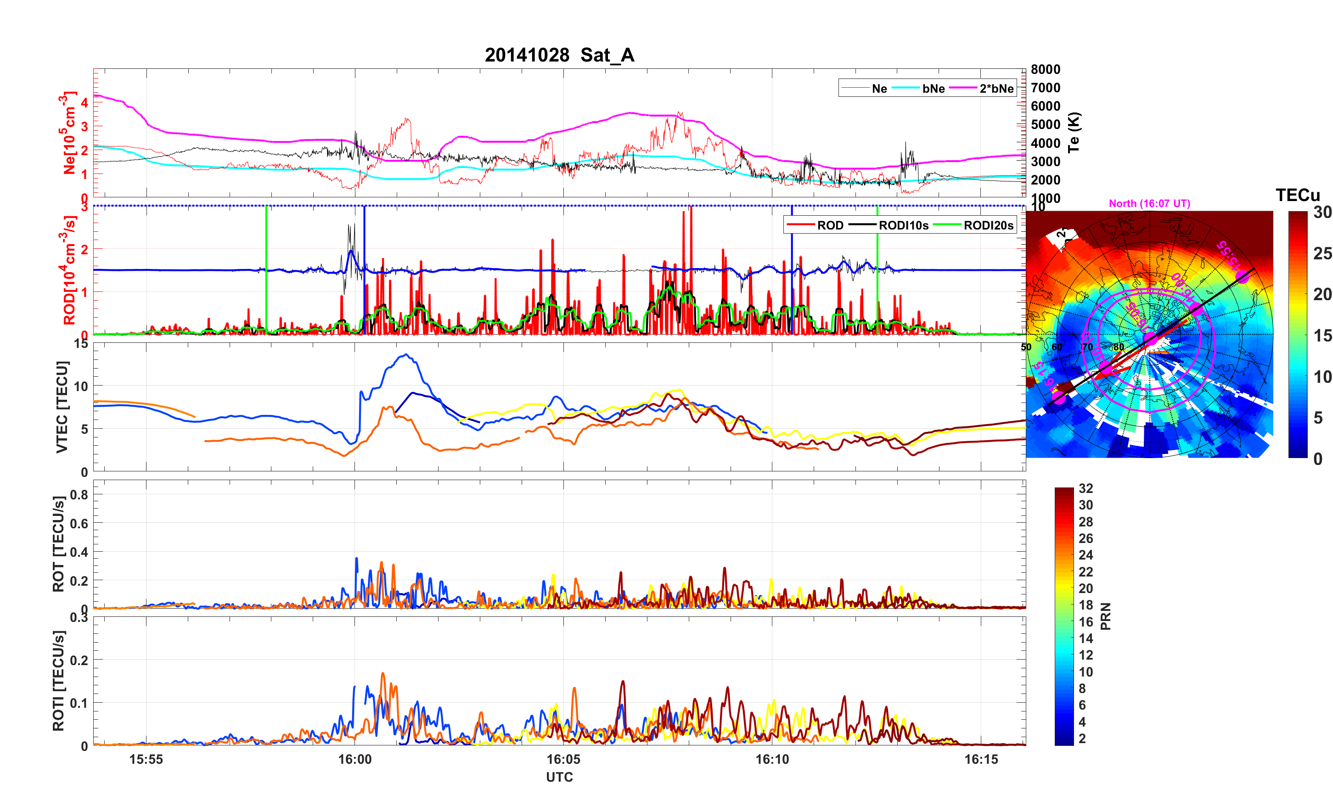Click the 'UTC' x-axis label
This screenshot has width=1333, height=806.
(559, 778)
